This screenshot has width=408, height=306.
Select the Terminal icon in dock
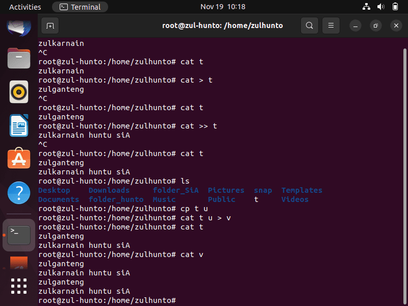19,235
